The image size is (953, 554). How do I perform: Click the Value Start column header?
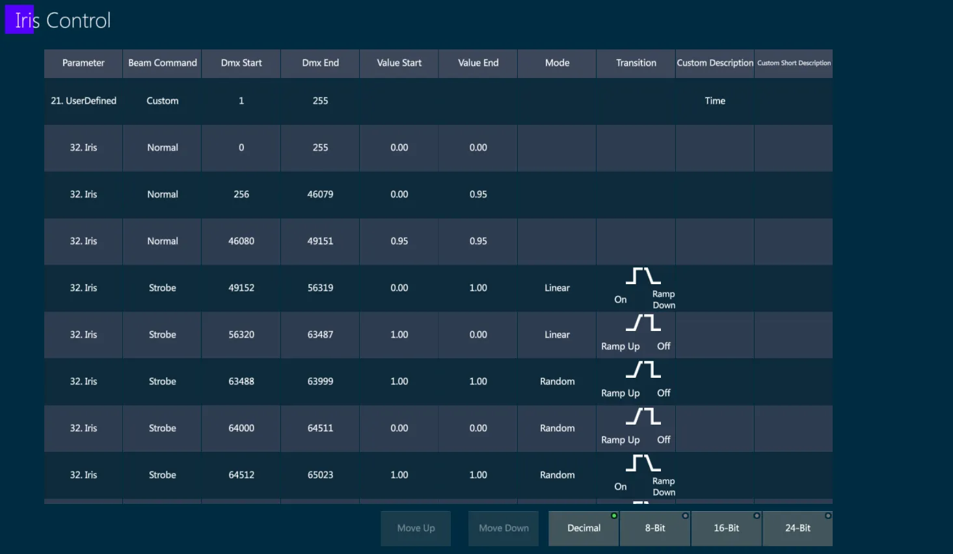point(399,63)
